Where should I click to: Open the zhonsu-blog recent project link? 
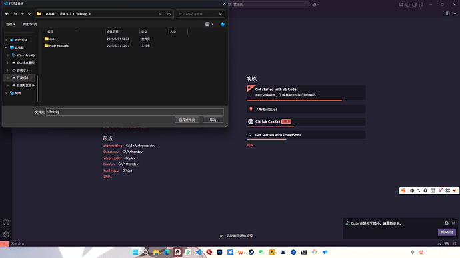click(x=113, y=146)
